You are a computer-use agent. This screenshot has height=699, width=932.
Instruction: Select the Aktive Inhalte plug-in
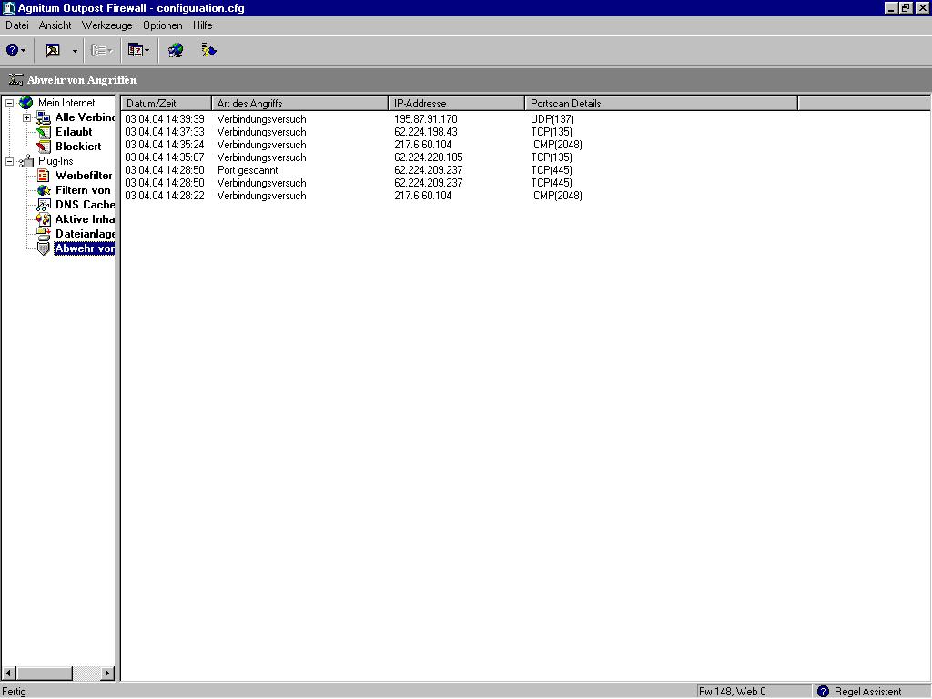click(85, 219)
